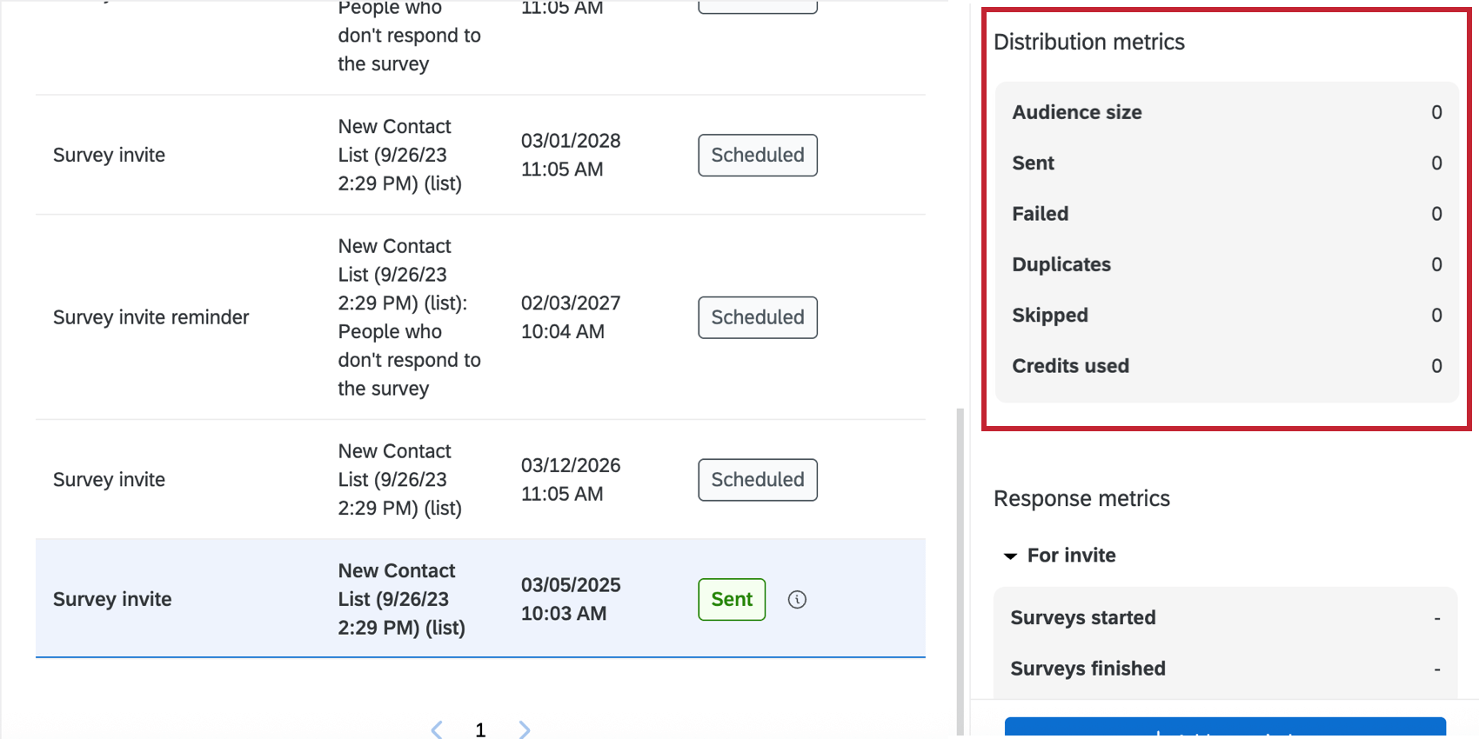Select page number 1 in pagination
The image size is (1479, 739).
[x=480, y=729]
